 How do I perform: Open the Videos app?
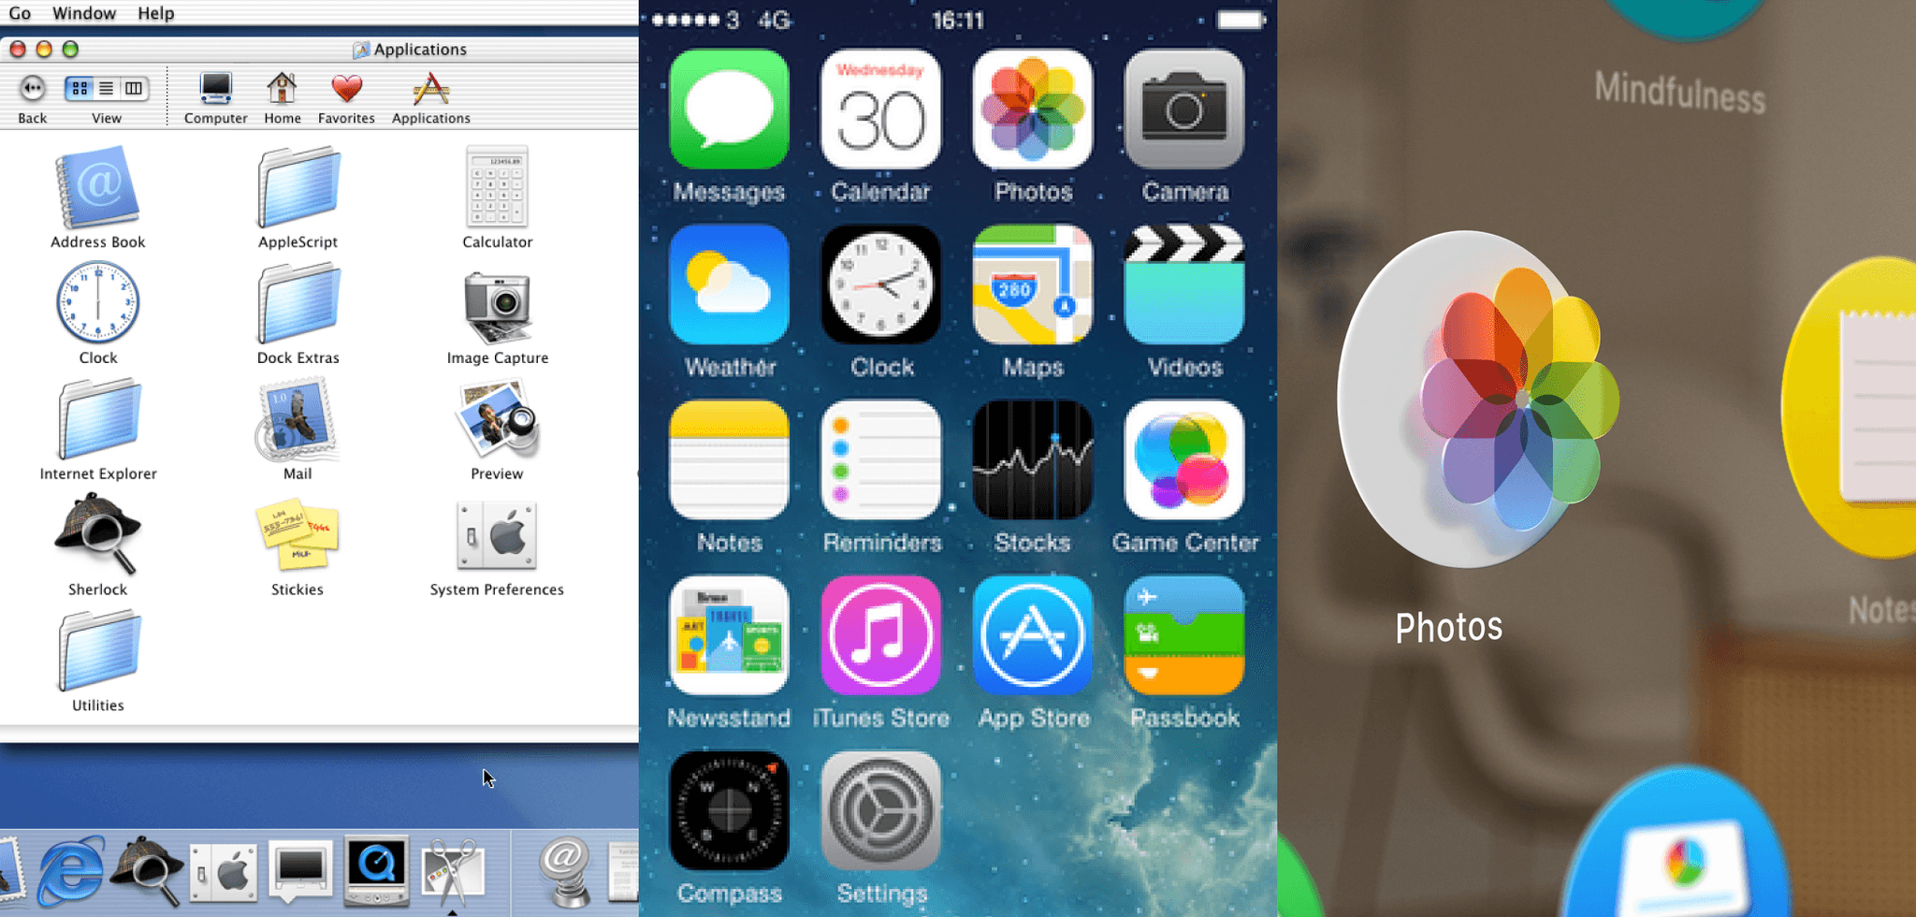tap(1184, 284)
